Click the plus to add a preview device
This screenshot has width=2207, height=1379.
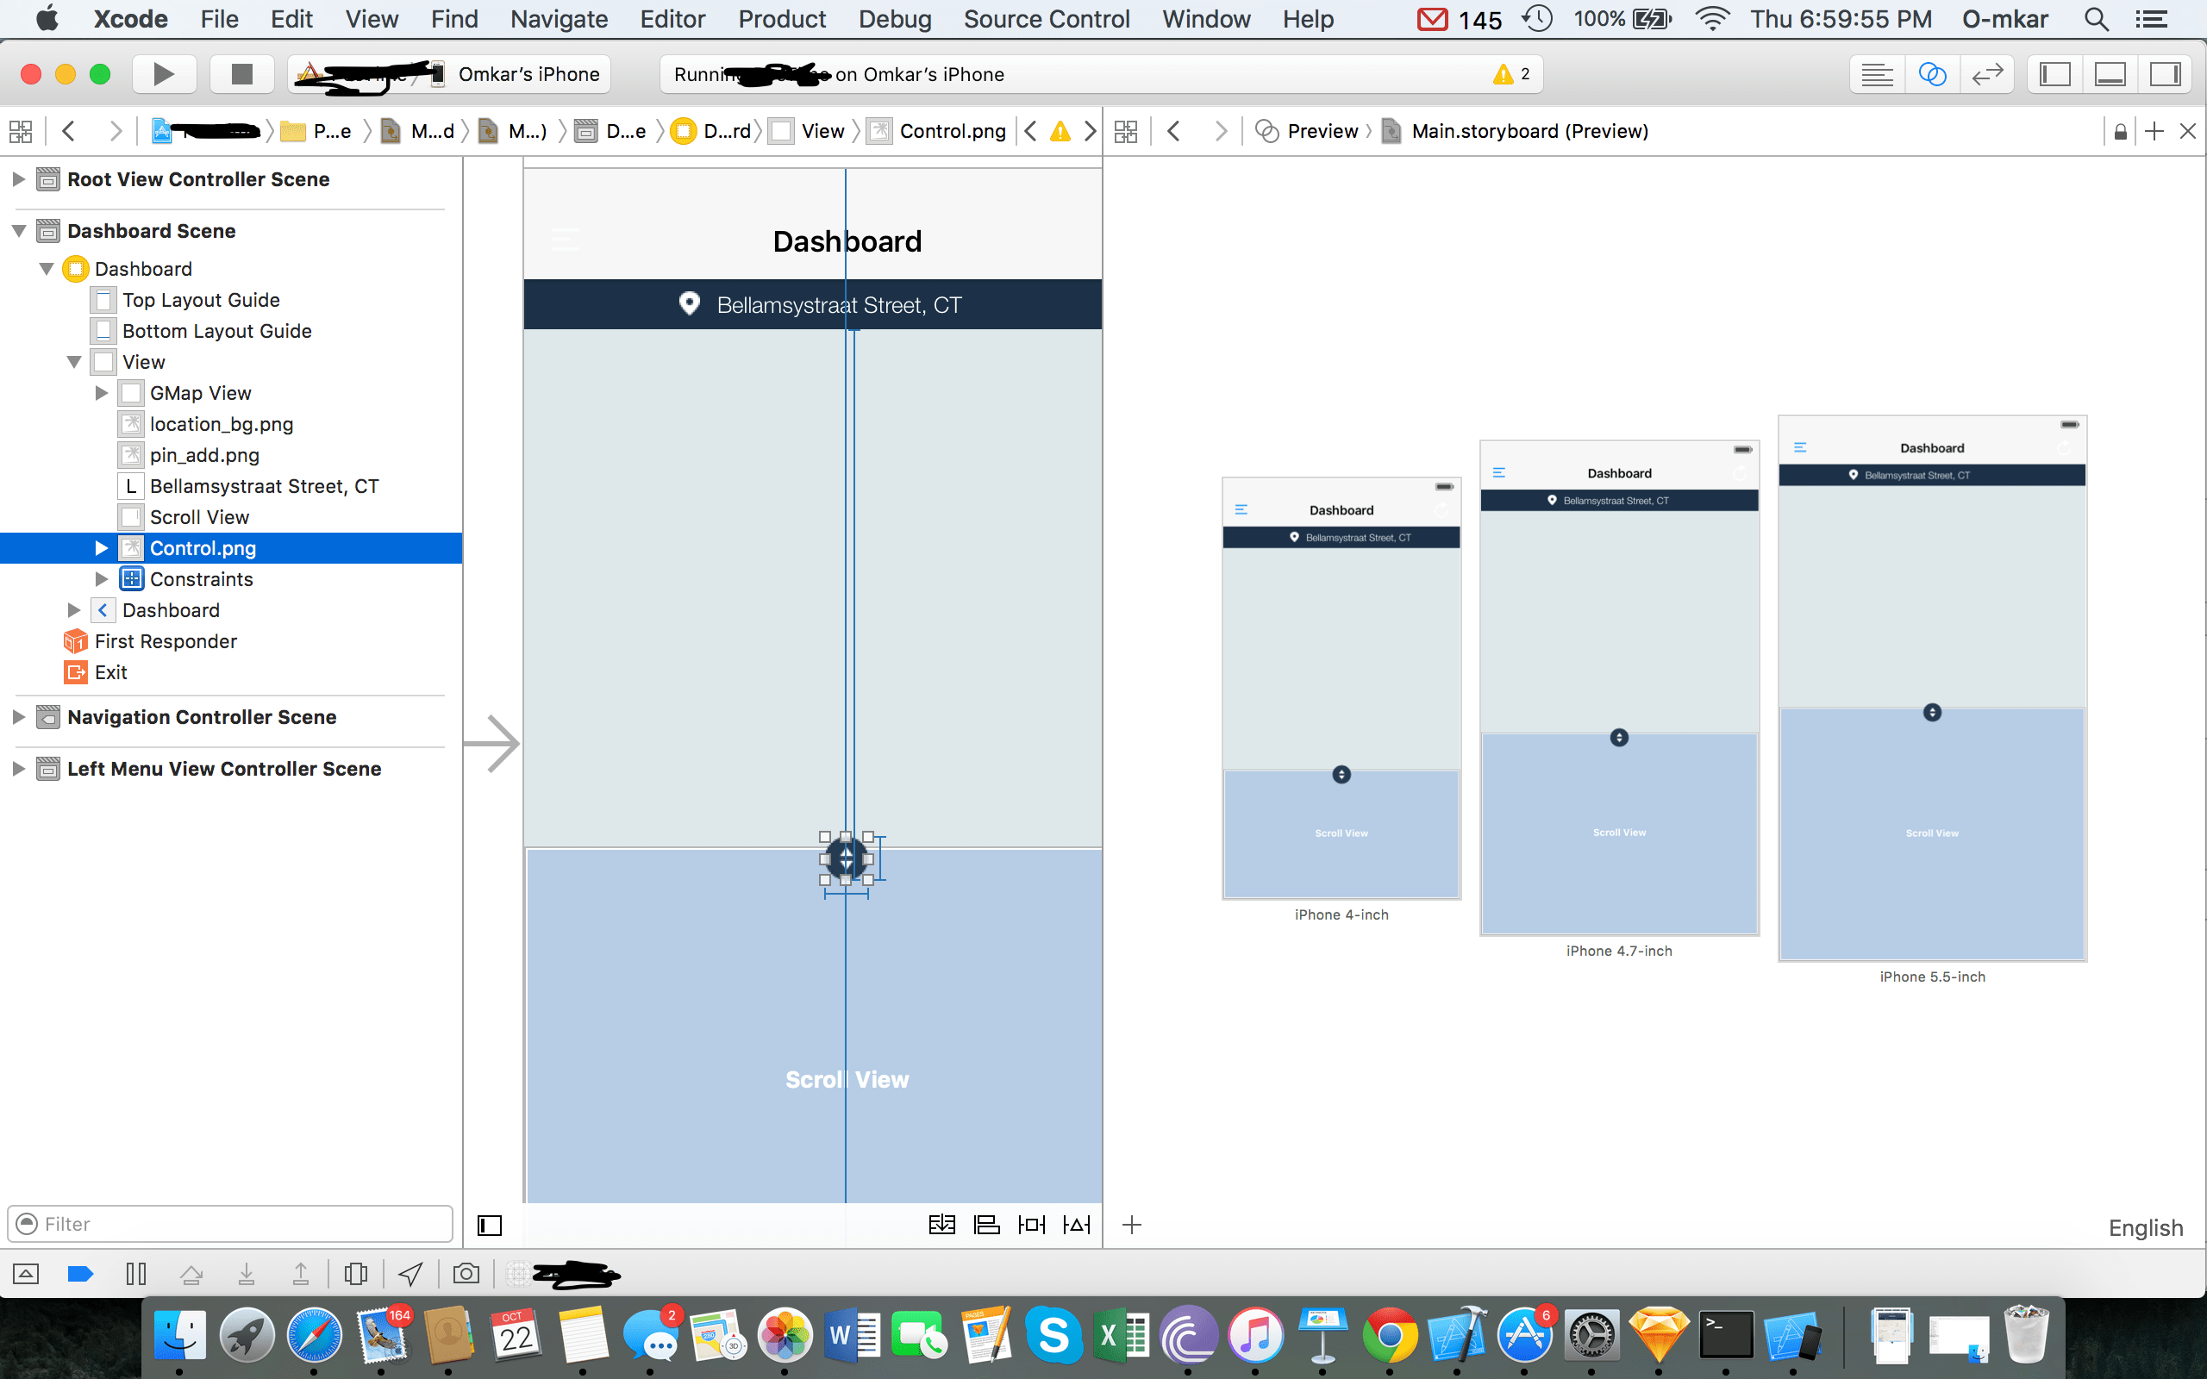pos(1132,1224)
